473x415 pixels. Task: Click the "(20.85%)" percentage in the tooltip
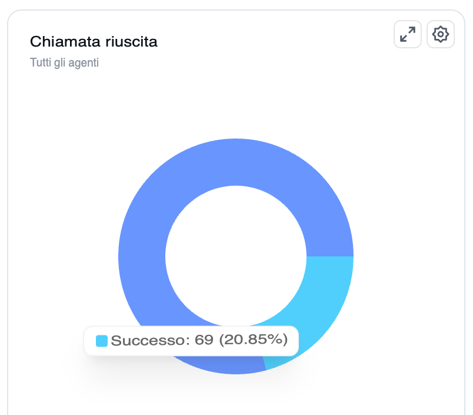click(x=253, y=340)
